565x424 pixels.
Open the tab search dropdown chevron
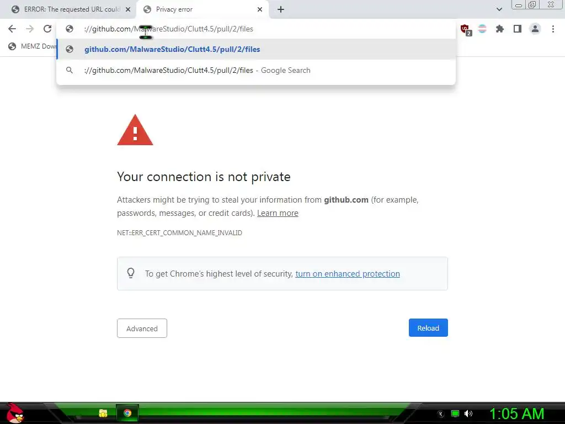pyautogui.click(x=499, y=9)
